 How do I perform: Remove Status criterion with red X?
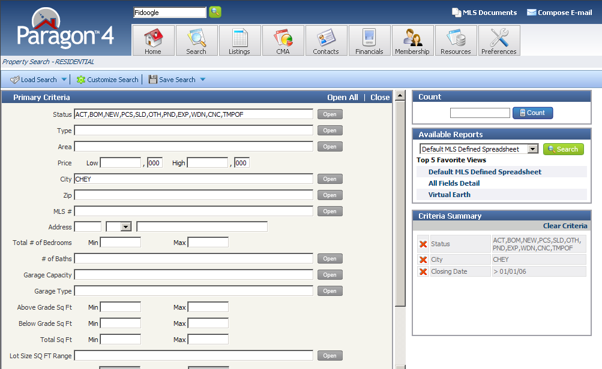coord(423,244)
